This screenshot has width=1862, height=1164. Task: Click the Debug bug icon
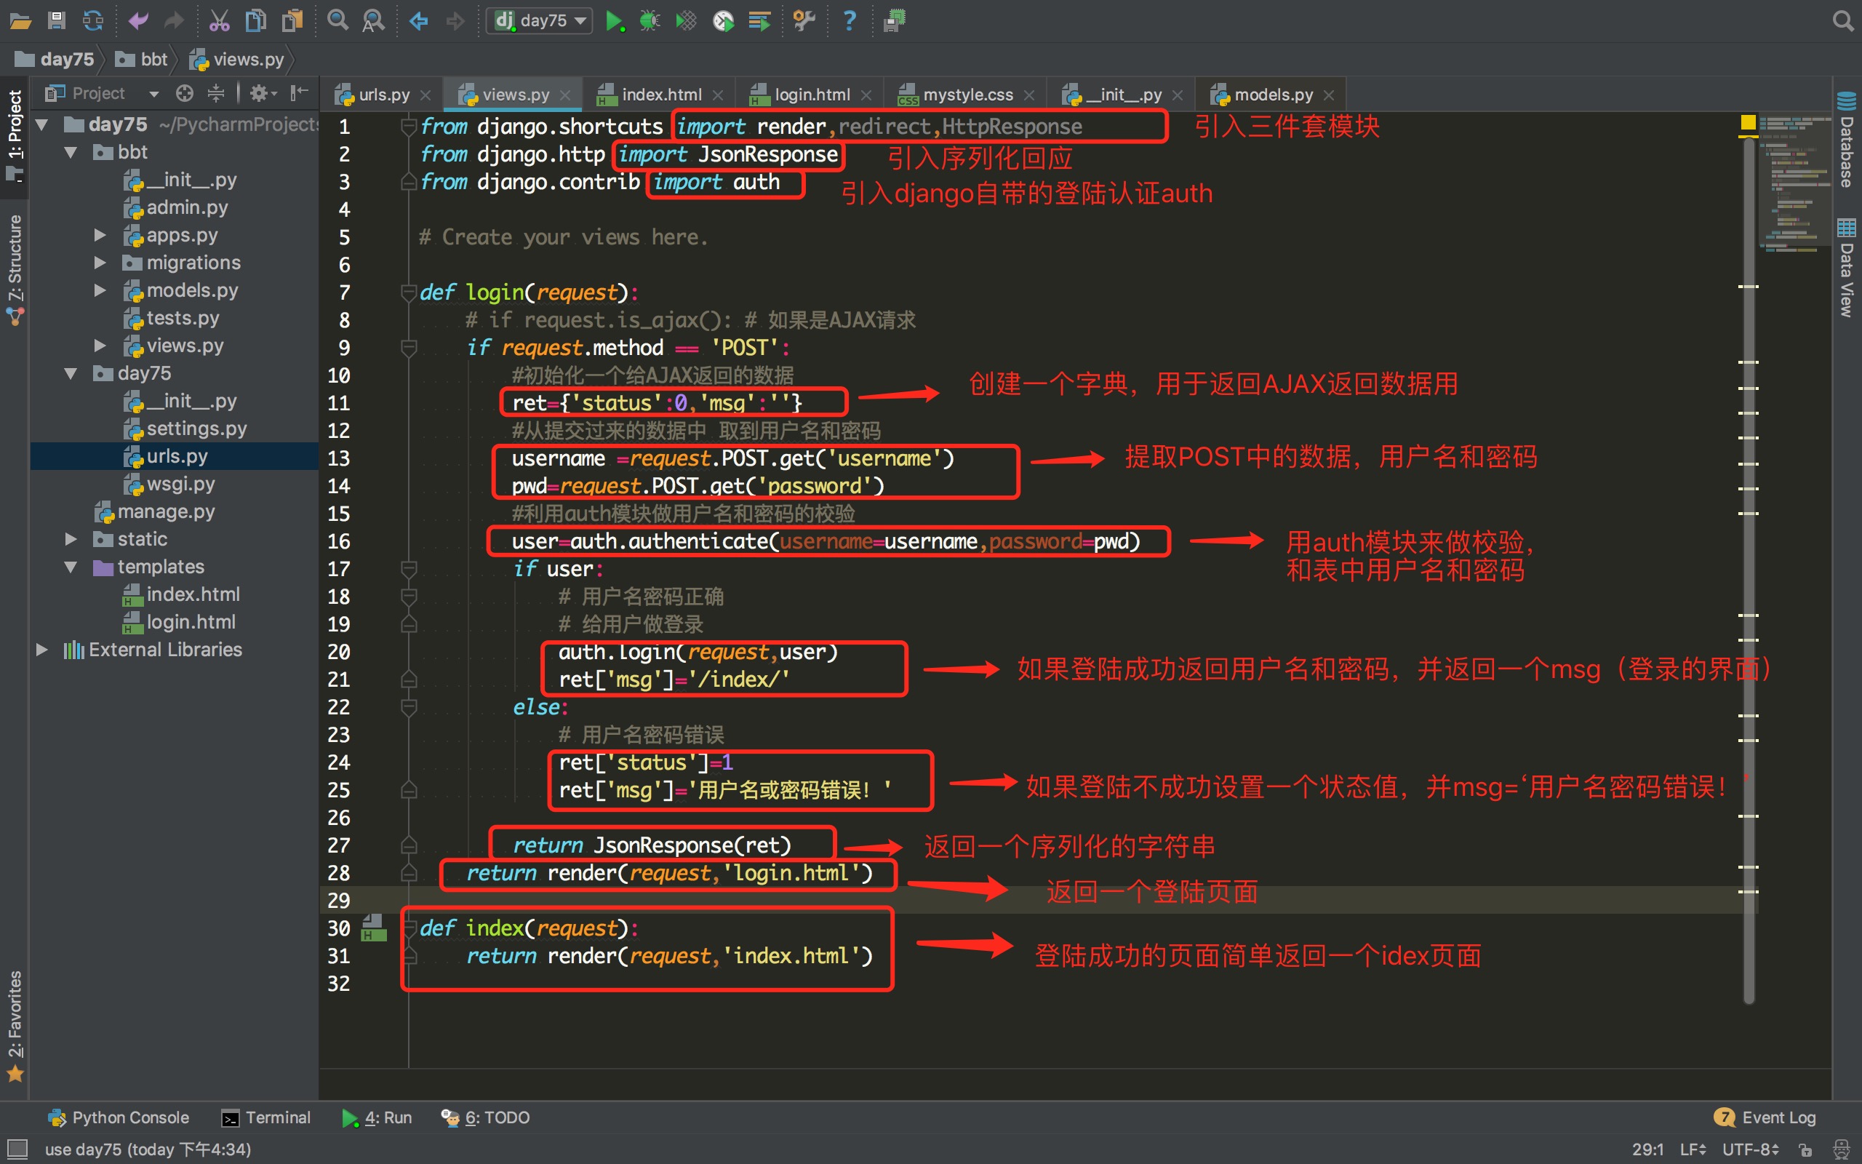click(x=650, y=21)
